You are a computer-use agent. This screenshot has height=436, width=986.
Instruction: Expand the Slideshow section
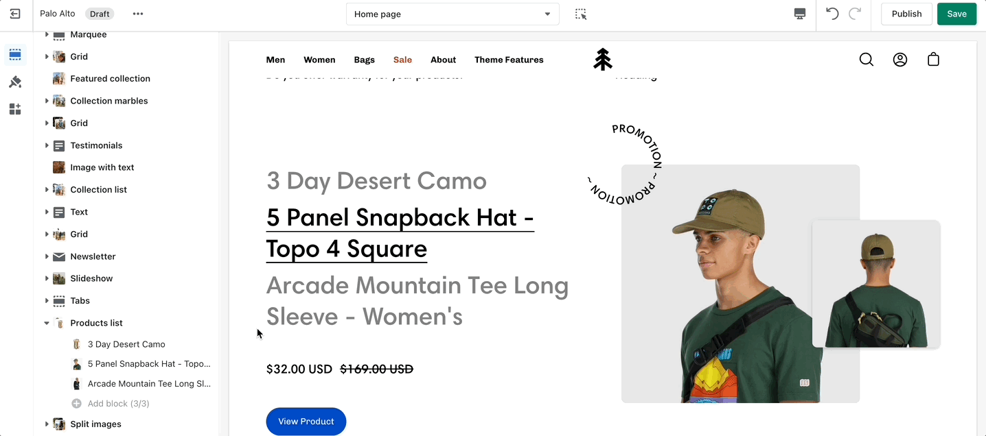(x=47, y=278)
